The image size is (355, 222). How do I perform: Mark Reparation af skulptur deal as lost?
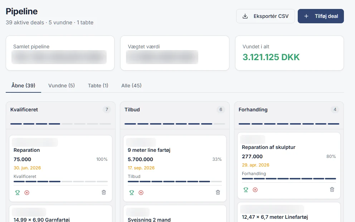(255, 190)
